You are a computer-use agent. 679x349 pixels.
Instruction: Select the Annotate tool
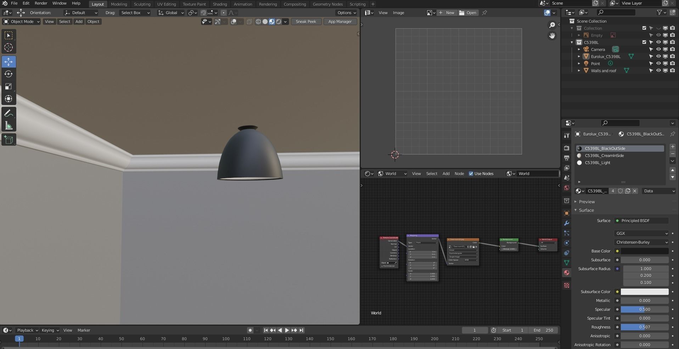(9, 113)
